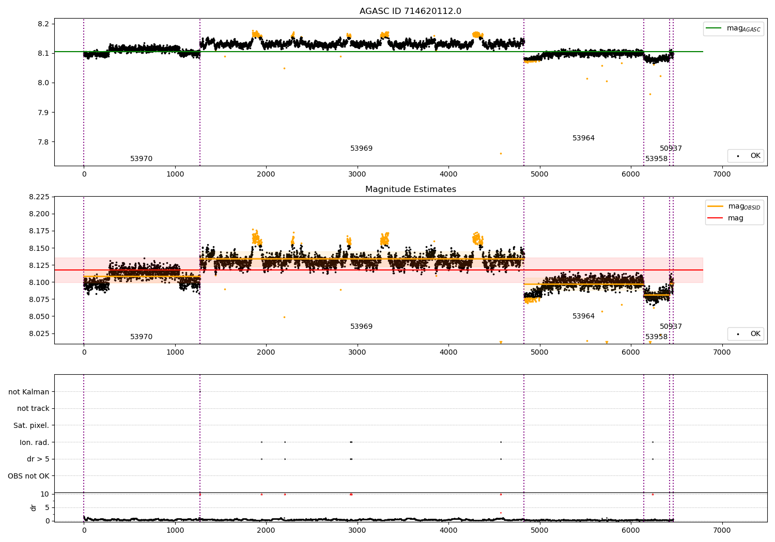The image size is (775, 542).
Task: Click obsid label 53970 in the AGASC ID plot
Action: pyautogui.click(x=141, y=158)
